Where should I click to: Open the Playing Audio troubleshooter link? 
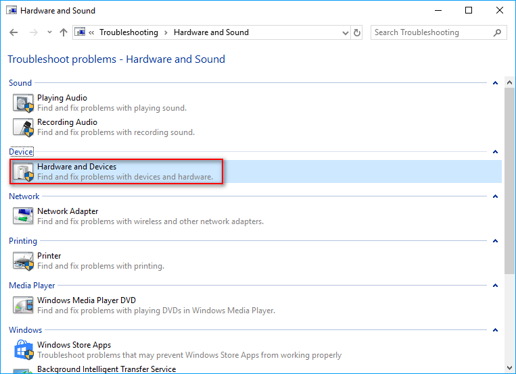62,98
